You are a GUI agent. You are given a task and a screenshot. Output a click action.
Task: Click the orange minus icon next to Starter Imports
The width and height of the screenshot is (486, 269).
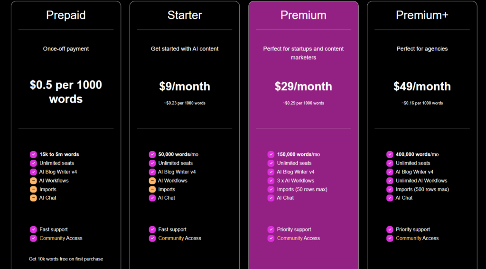tap(152, 189)
